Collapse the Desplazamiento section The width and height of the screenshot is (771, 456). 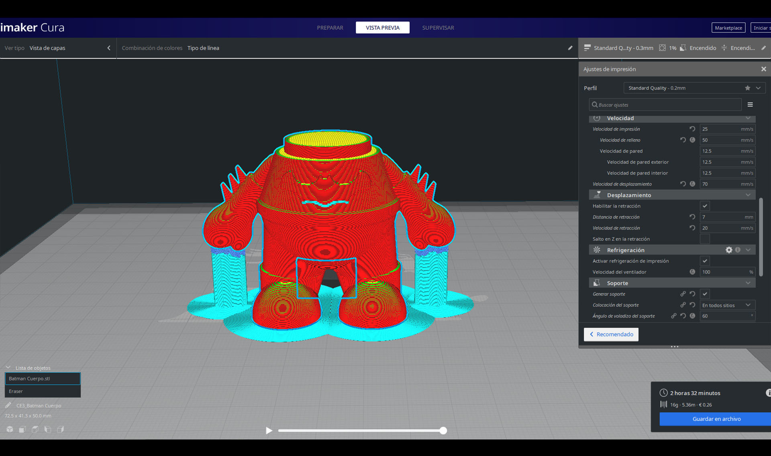coord(748,195)
